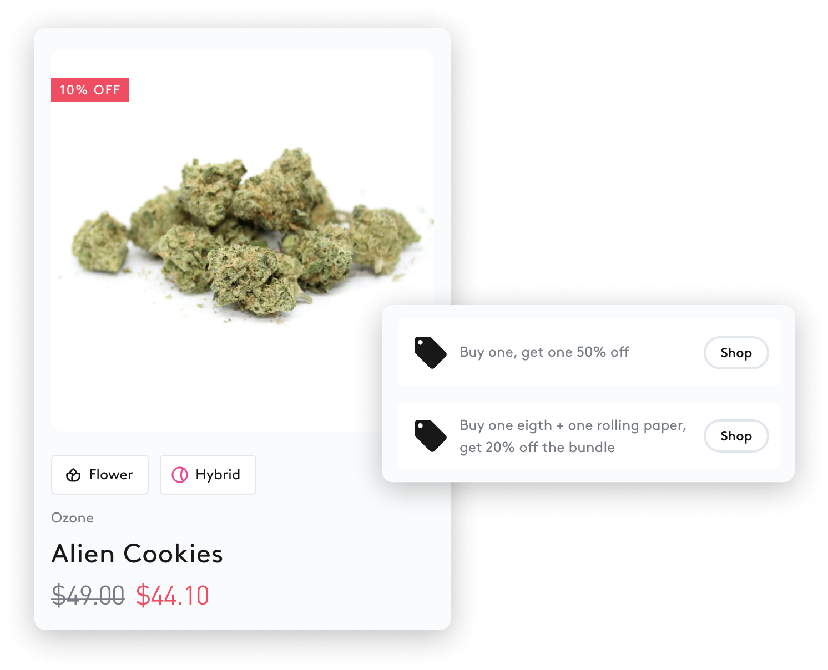Screen dimensions: 828x670
Task: Click the 'Buy one eigth + one rolling paper' line
Action: point(573,425)
